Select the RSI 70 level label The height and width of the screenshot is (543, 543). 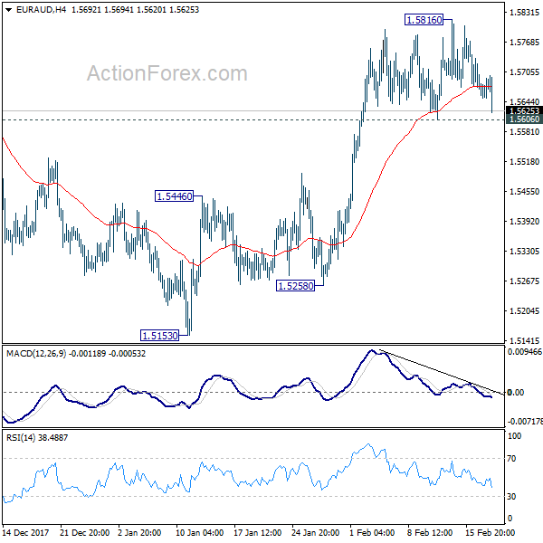pyautogui.click(x=511, y=459)
